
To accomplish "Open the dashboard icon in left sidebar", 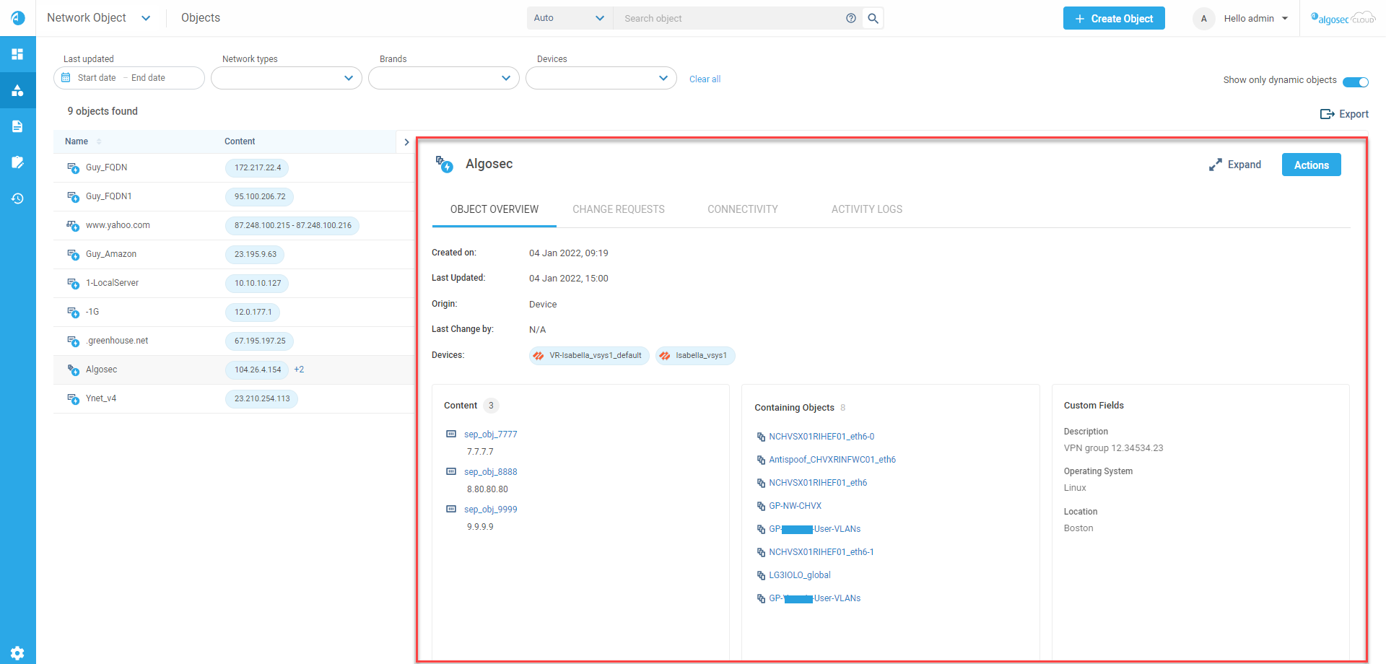I will pyautogui.click(x=17, y=54).
